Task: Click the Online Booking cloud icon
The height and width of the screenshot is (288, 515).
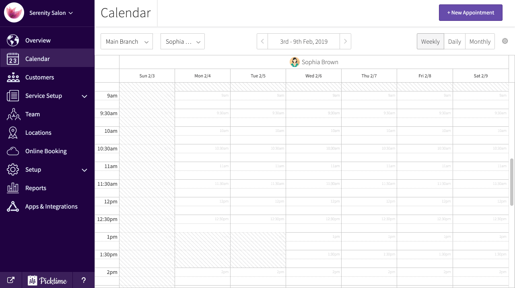Action: 13,151
